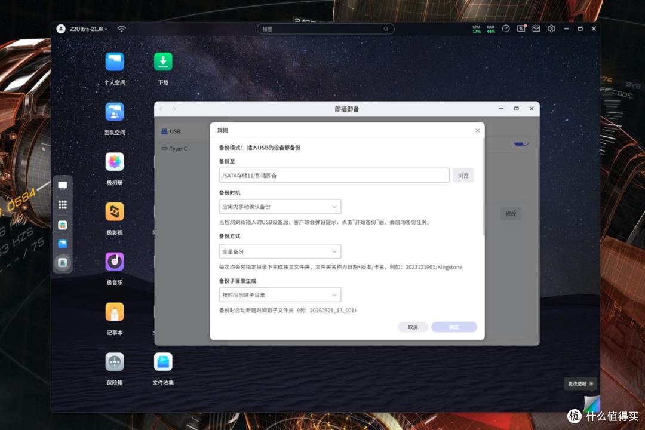Maximize the 即插即备 window
This screenshot has height=430, width=645.
(x=516, y=109)
